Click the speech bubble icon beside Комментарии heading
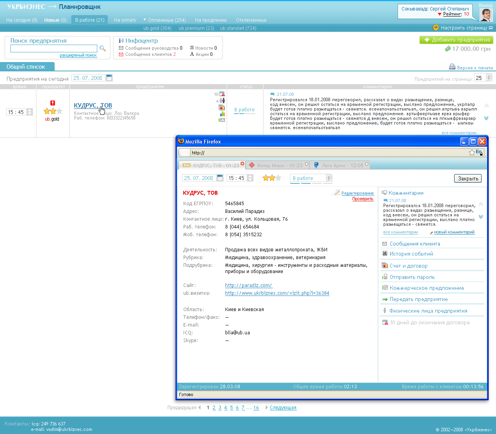The width and height of the screenshot is (496, 434). 384,193
